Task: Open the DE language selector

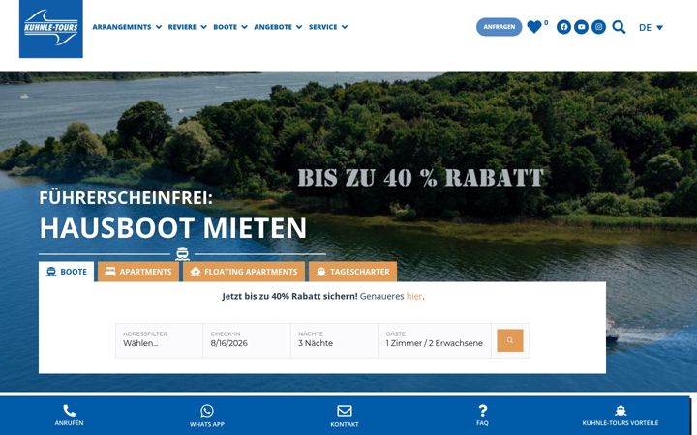Action: [651, 27]
